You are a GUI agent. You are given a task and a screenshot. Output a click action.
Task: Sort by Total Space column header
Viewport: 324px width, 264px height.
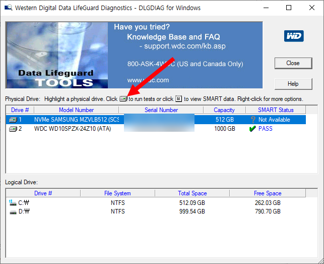pos(192,193)
